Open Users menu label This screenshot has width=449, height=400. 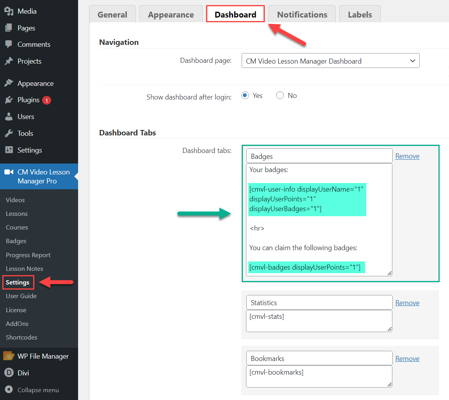[26, 116]
